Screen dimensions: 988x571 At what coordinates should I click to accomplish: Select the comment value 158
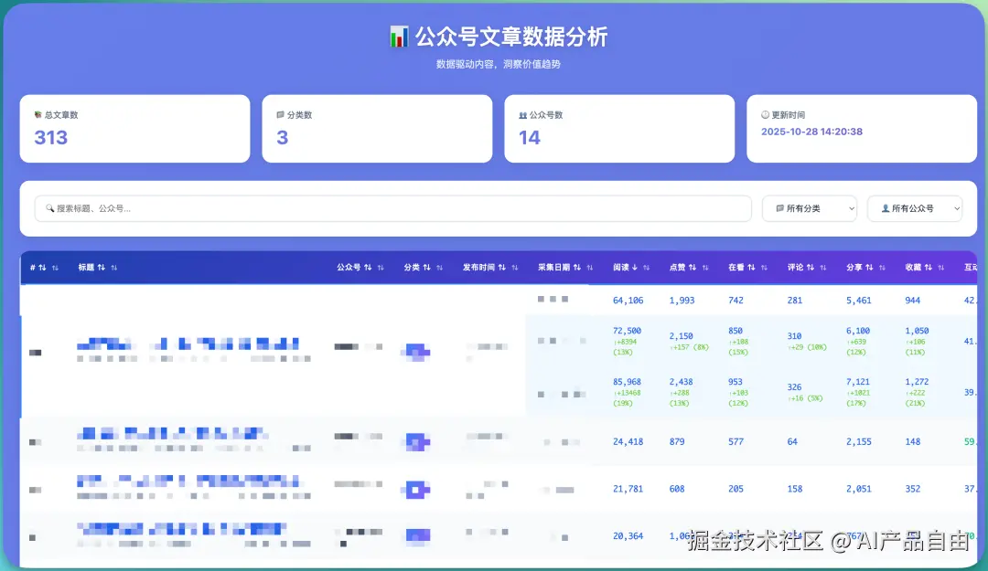pos(795,489)
